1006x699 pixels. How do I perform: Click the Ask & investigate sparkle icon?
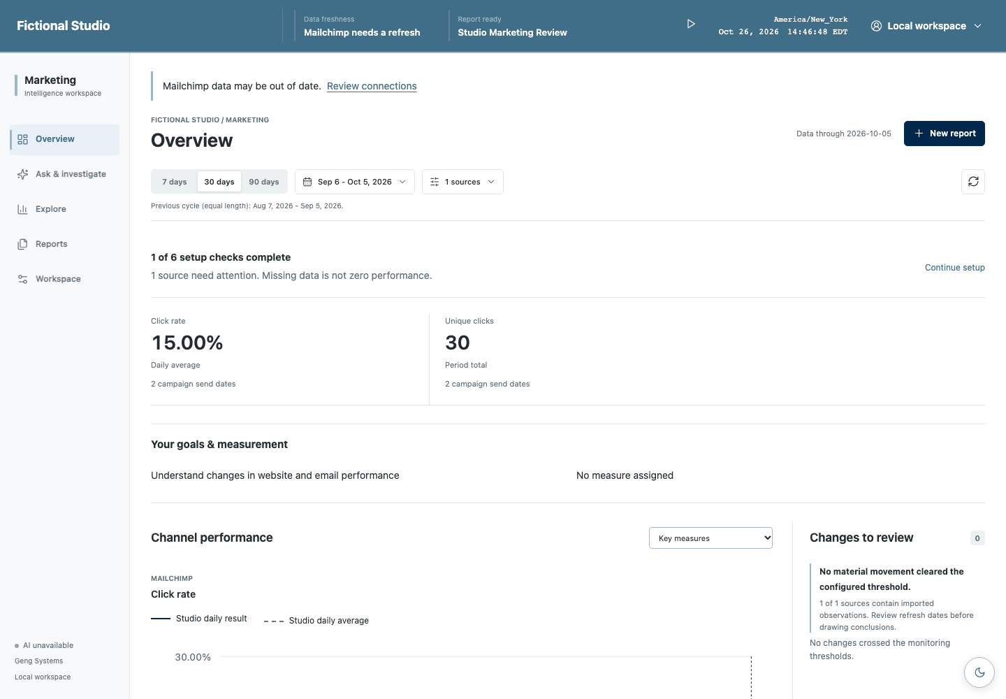(22, 174)
